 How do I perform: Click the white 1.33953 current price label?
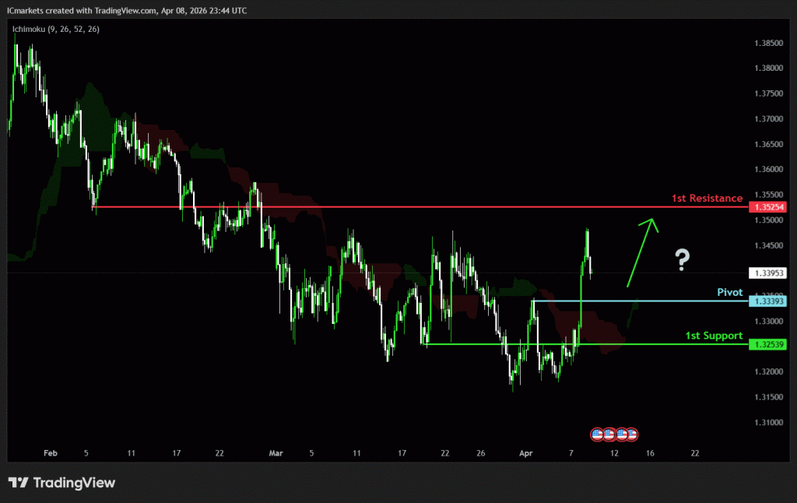point(767,273)
